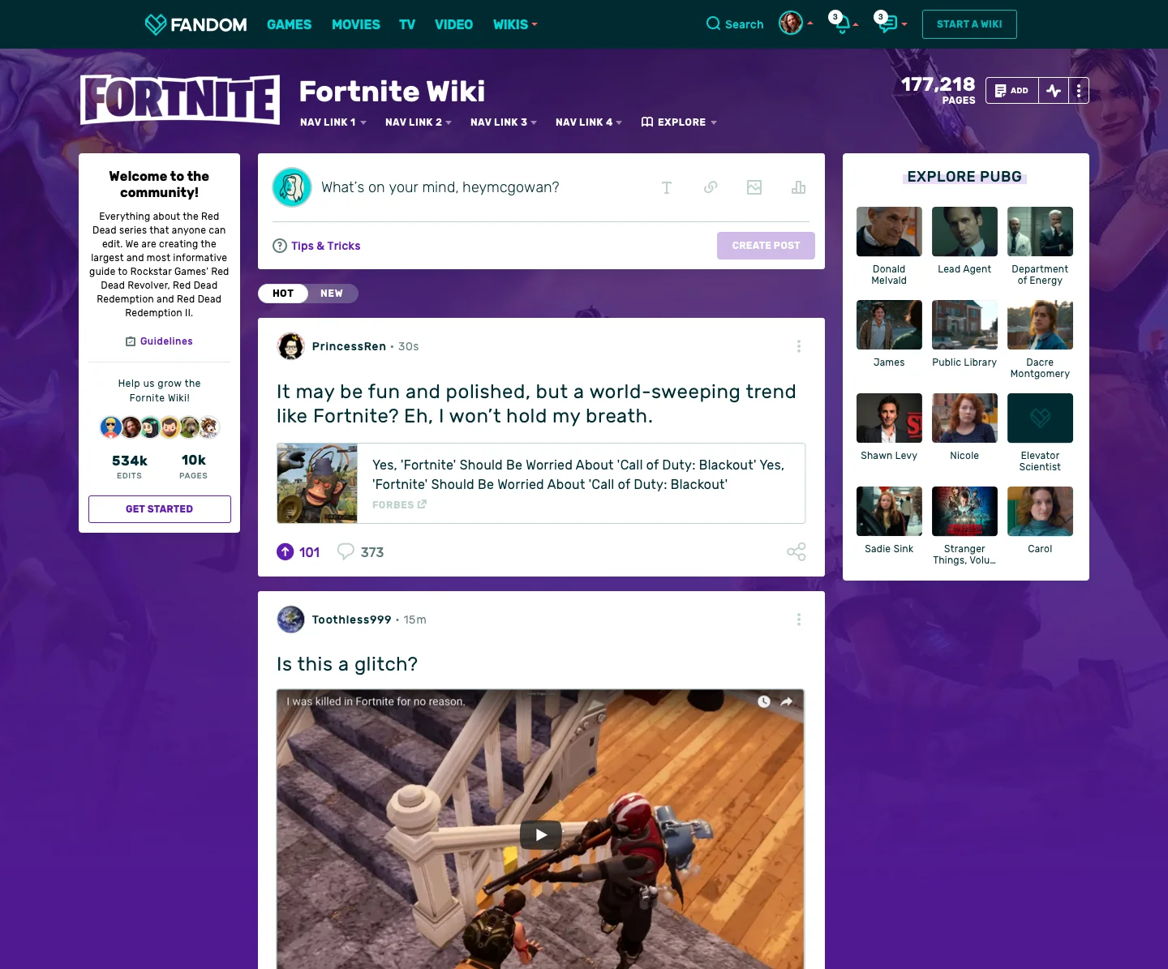Expand the EXPLORE menu
1168x969 pixels.
coord(679,122)
